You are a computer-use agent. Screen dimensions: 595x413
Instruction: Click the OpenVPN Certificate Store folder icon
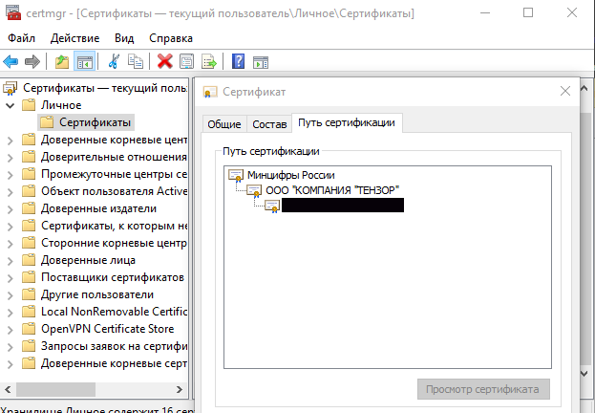coord(29,329)
